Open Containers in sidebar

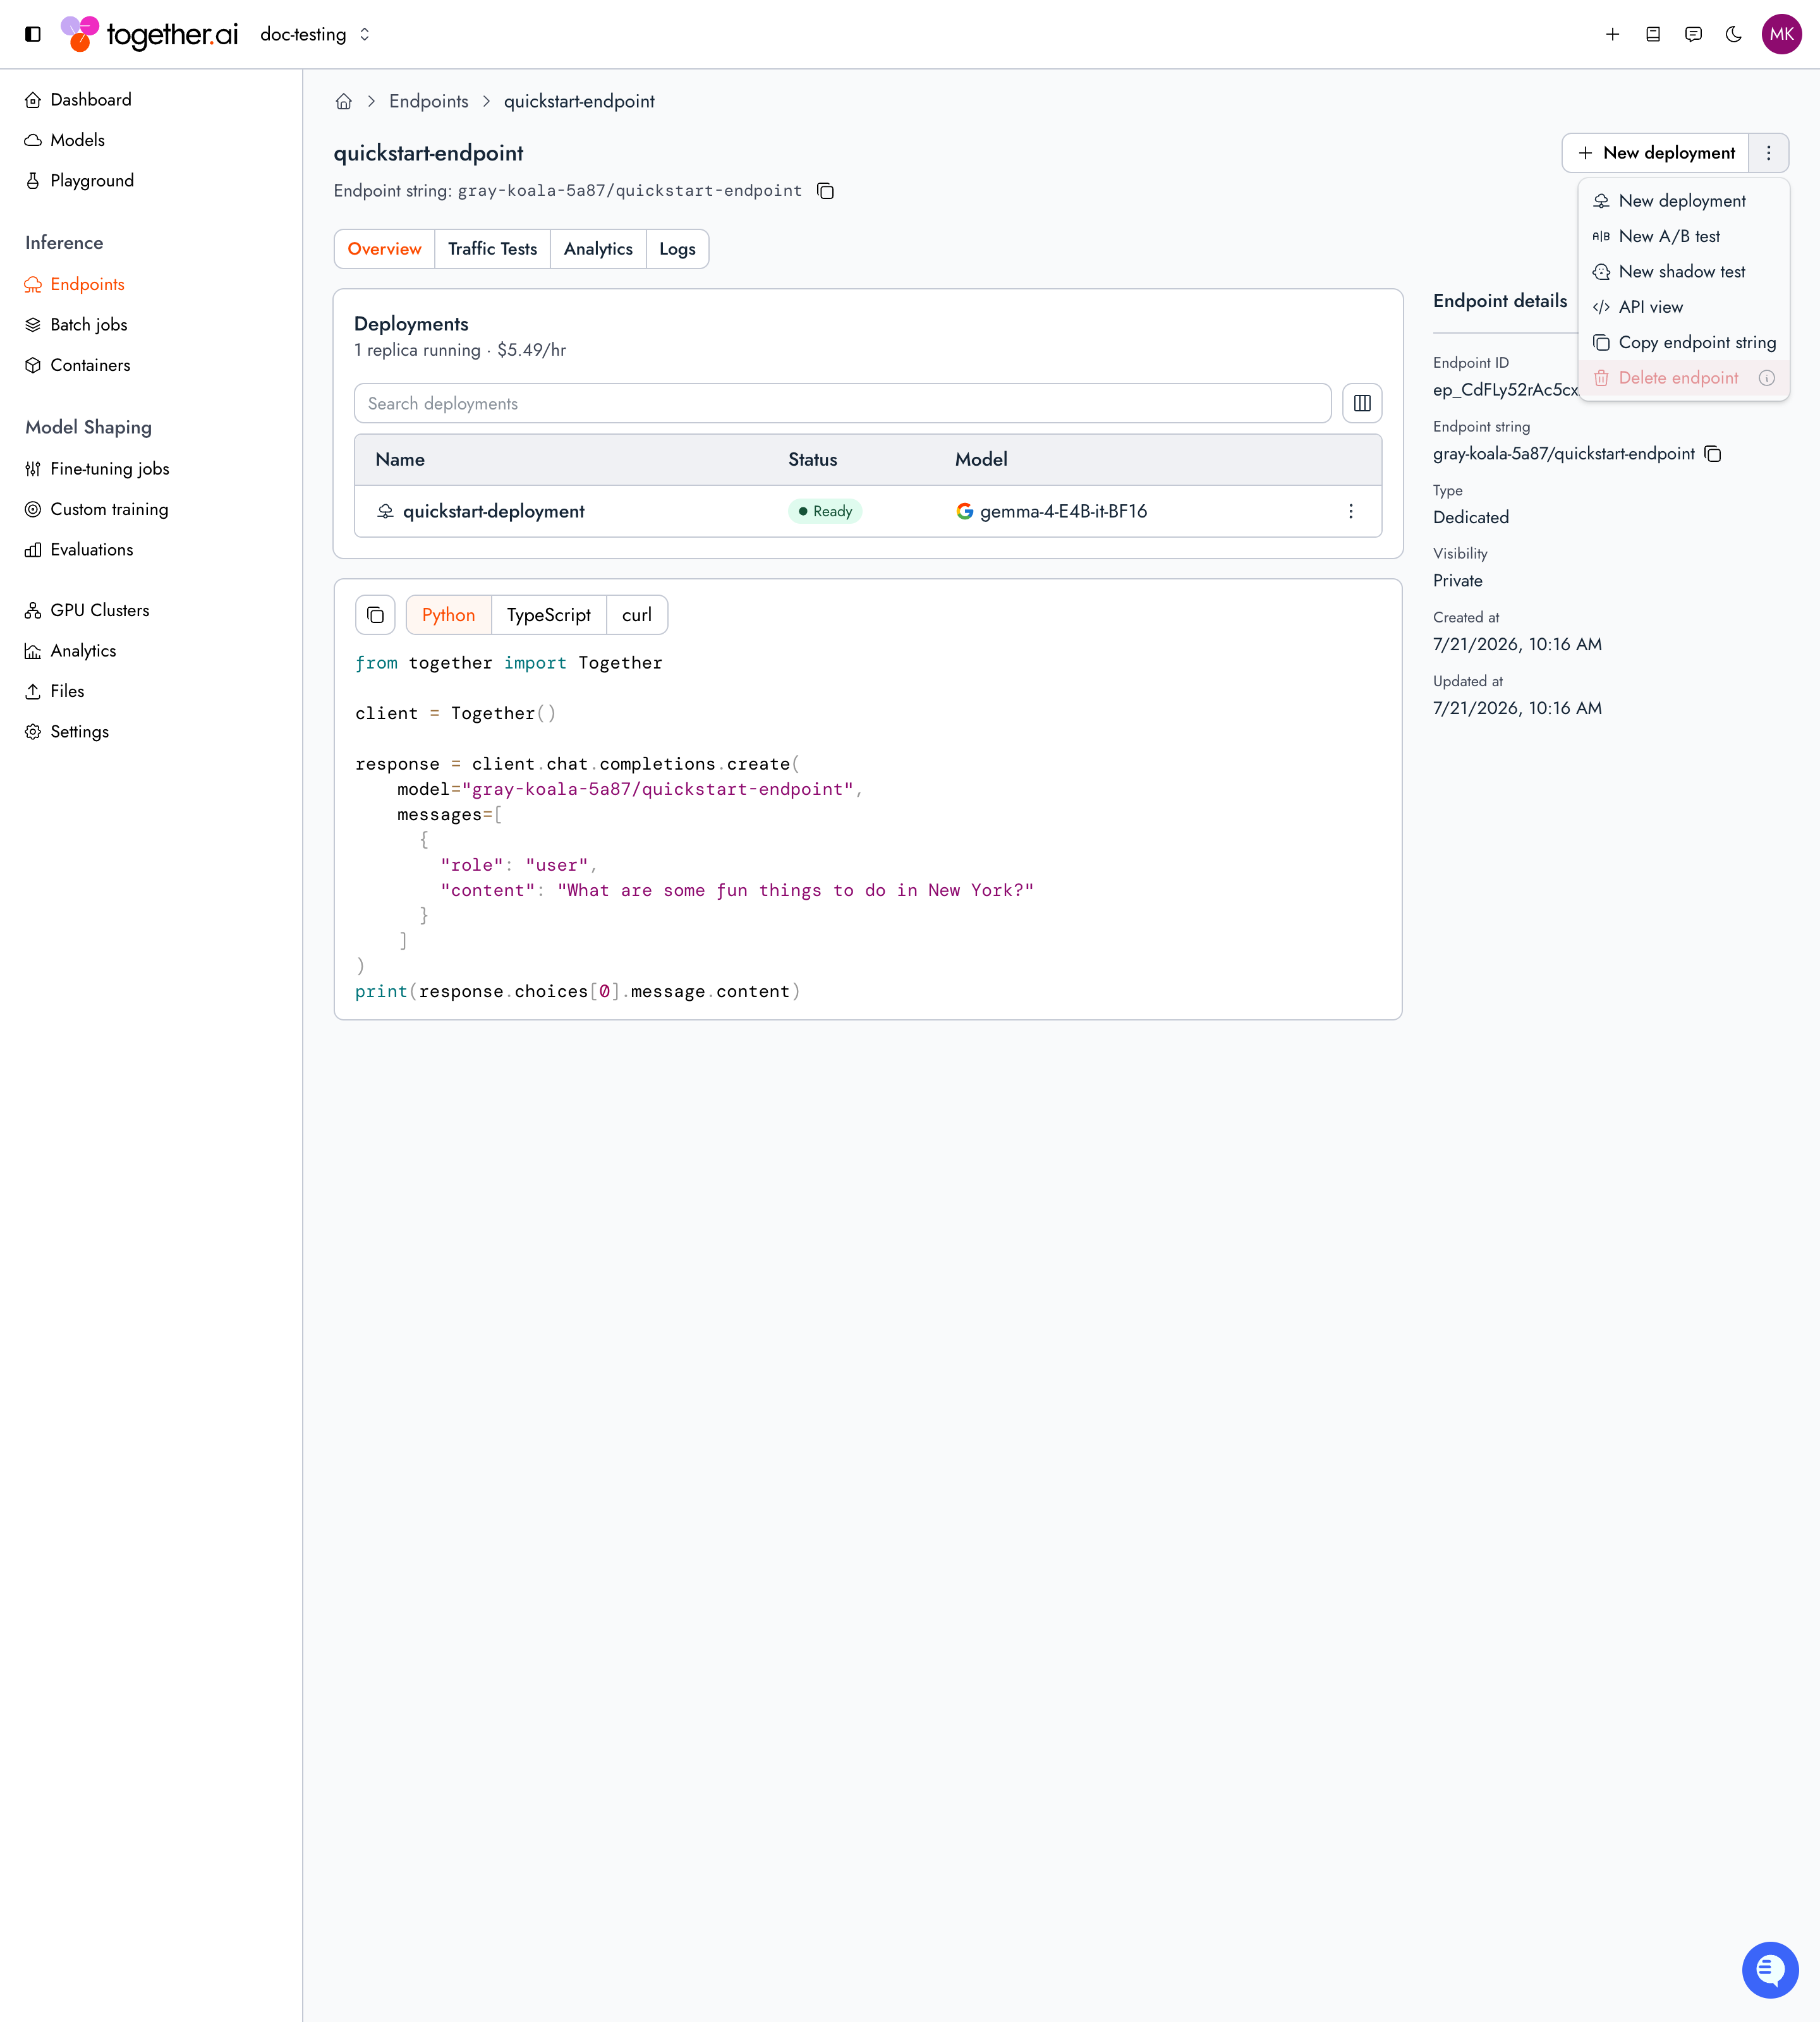78,365
